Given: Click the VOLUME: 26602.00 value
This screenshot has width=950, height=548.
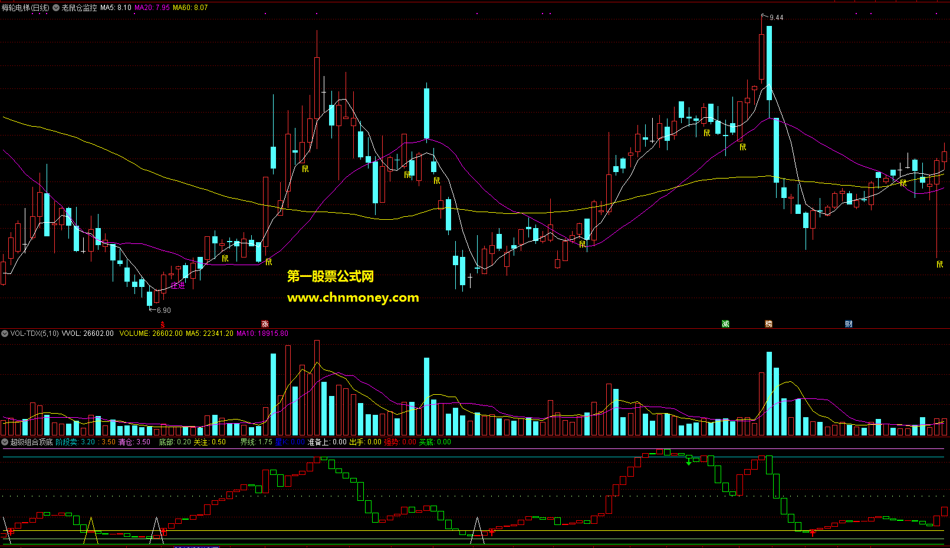Looking at the screenshot, I should point(151,334).
